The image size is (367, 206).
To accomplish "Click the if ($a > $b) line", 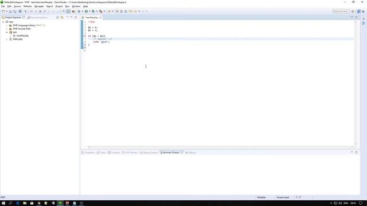I will 97,36.
